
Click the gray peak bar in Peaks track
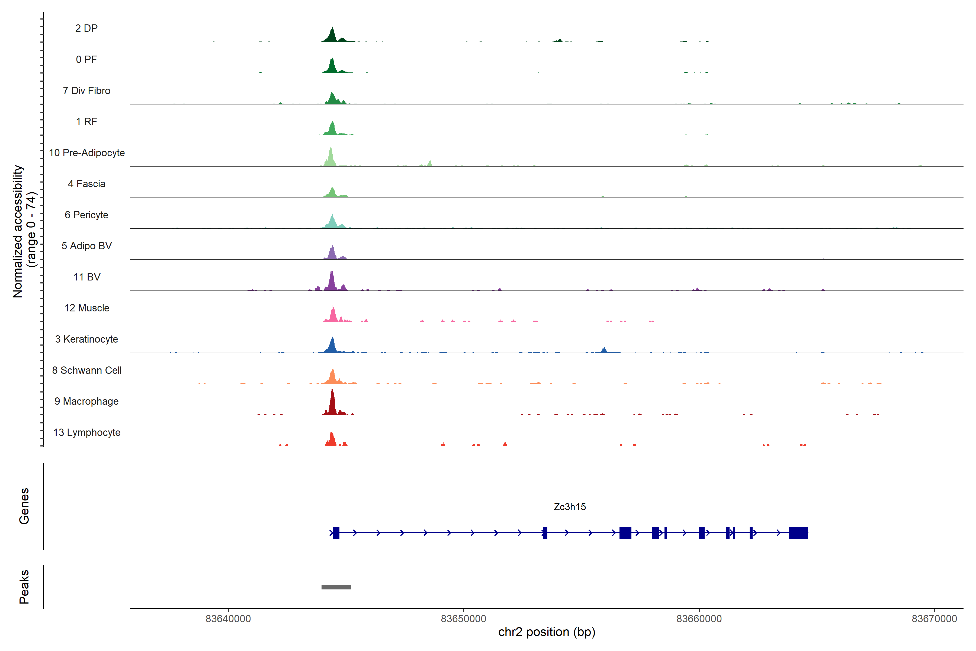pos(336,587)
